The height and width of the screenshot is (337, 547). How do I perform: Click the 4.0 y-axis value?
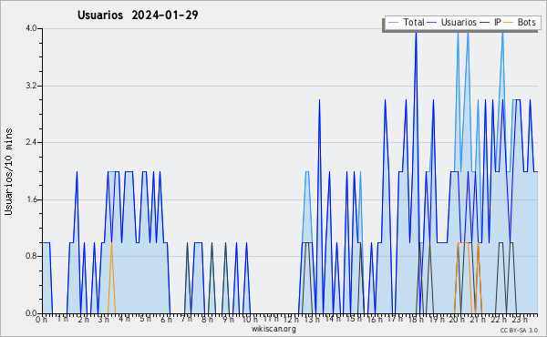click(x=31, y=28)
